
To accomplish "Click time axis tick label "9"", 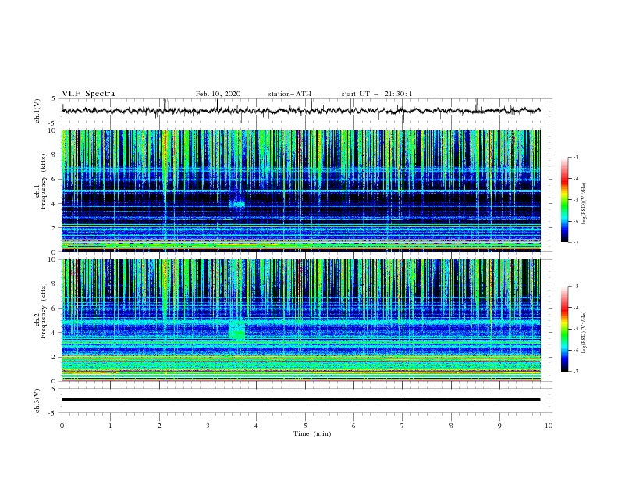I will [499, 426].
